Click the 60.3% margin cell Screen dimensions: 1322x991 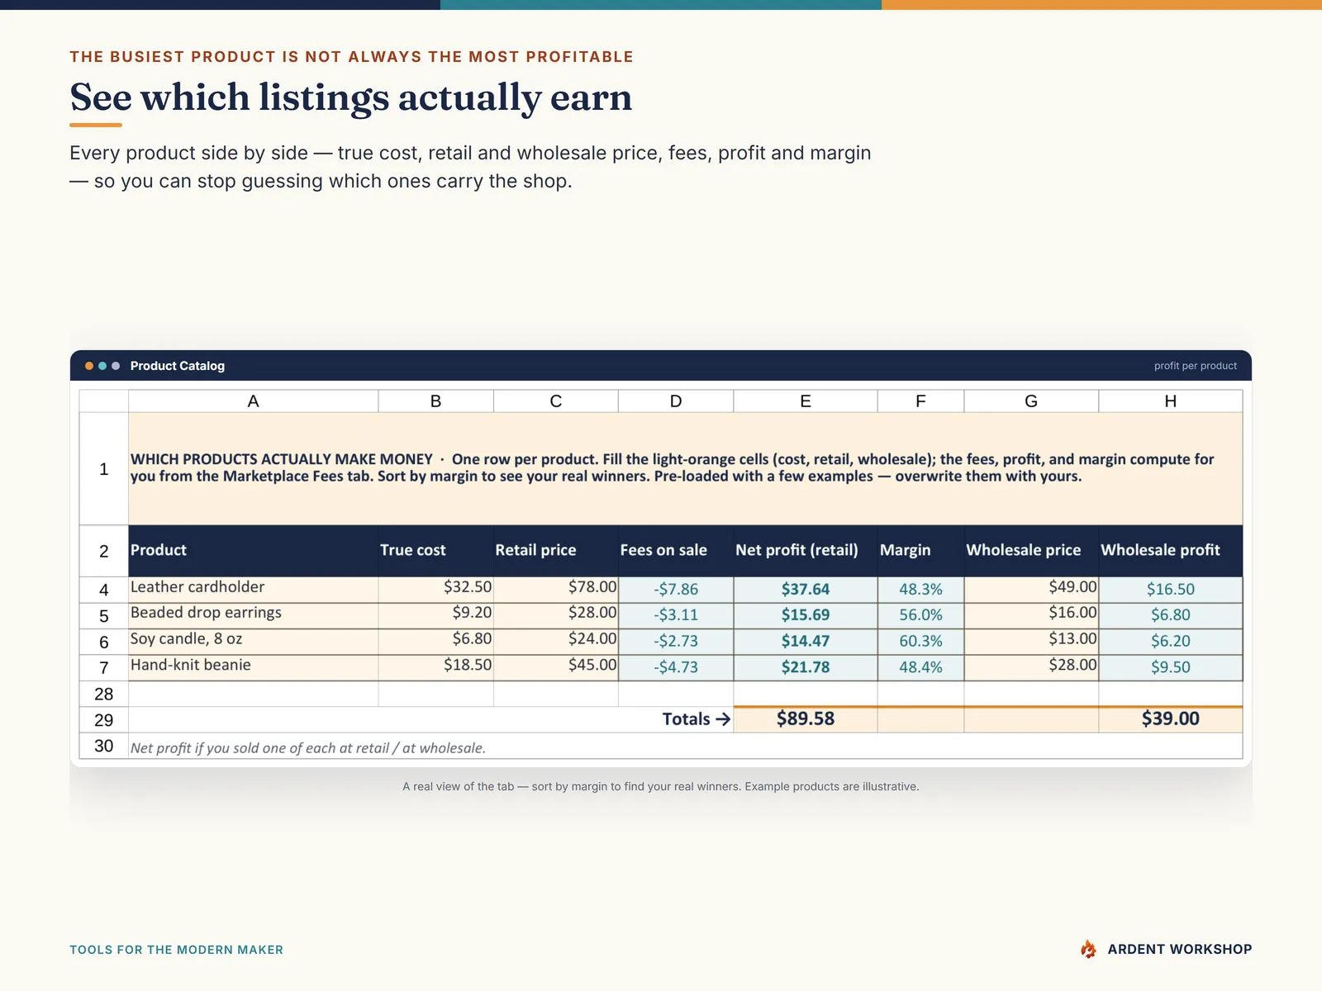pos(920,642)
